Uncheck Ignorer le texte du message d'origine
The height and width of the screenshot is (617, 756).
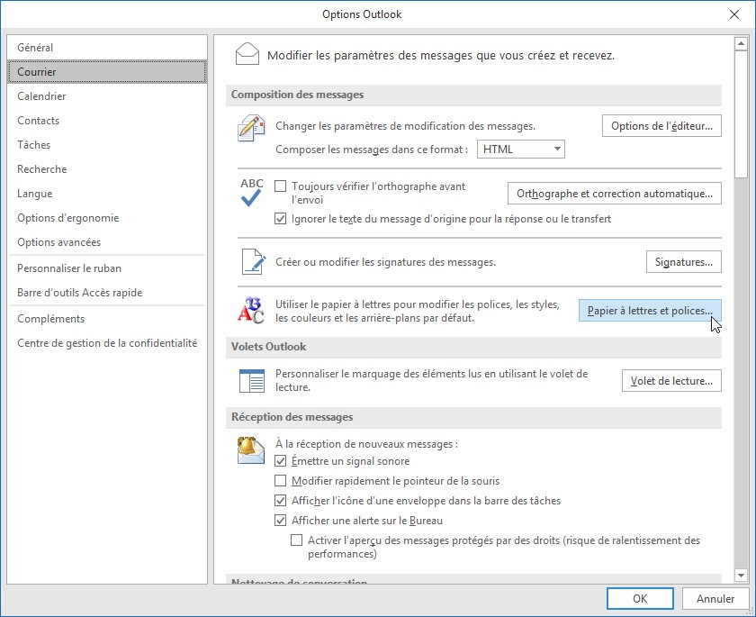[280, 219]
